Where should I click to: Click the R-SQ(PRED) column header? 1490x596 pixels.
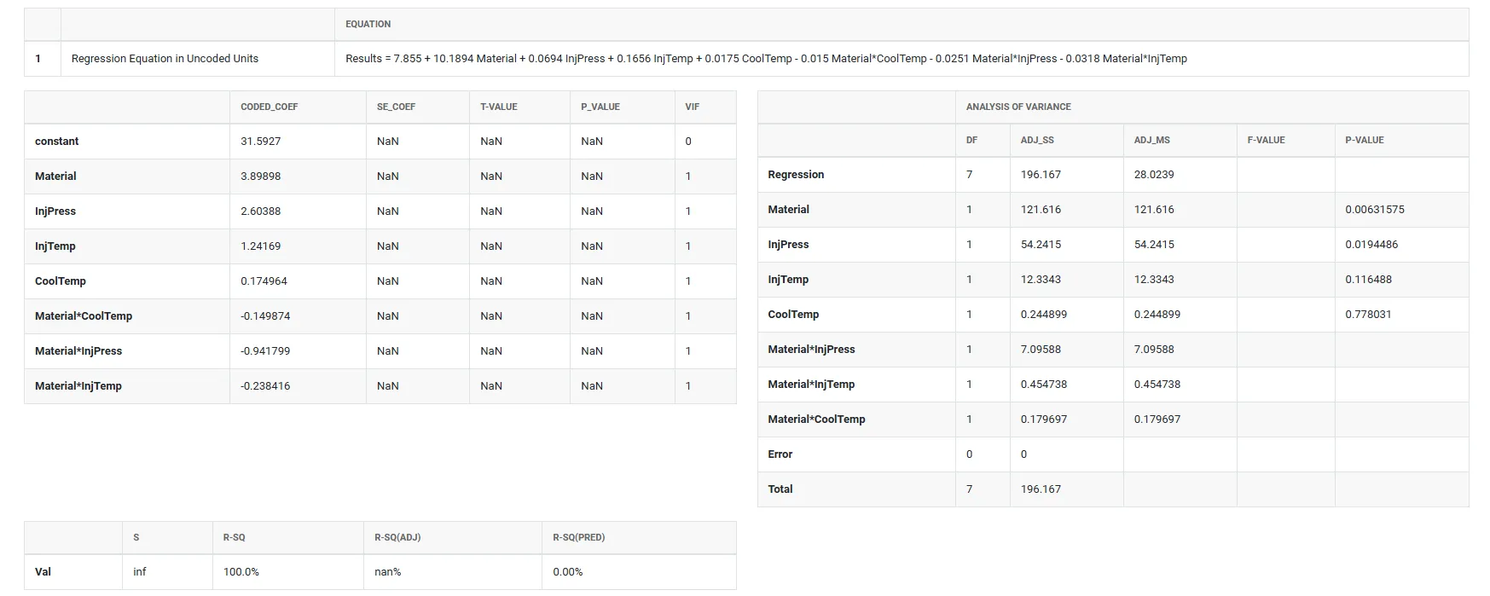[x=578, y=537]
